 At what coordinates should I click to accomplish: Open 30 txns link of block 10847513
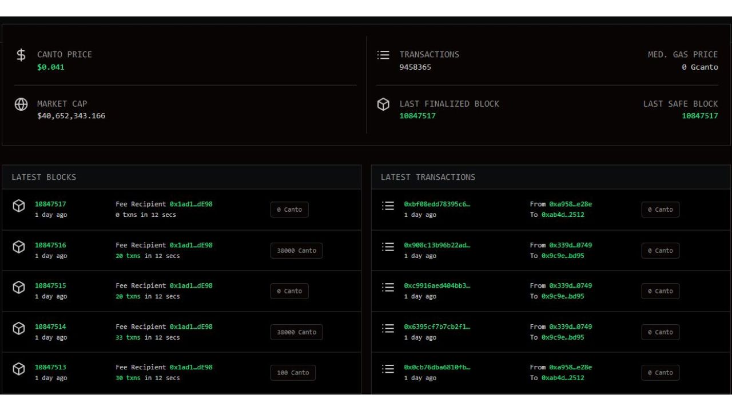[x=128, y=378]
